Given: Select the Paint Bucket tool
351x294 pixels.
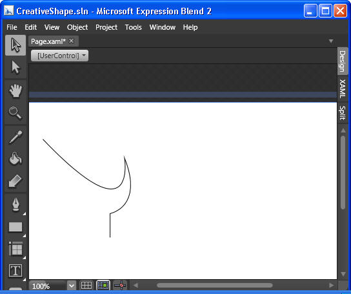Looking at the screenshot, I should pyautogui.click(x=15, y=159).
